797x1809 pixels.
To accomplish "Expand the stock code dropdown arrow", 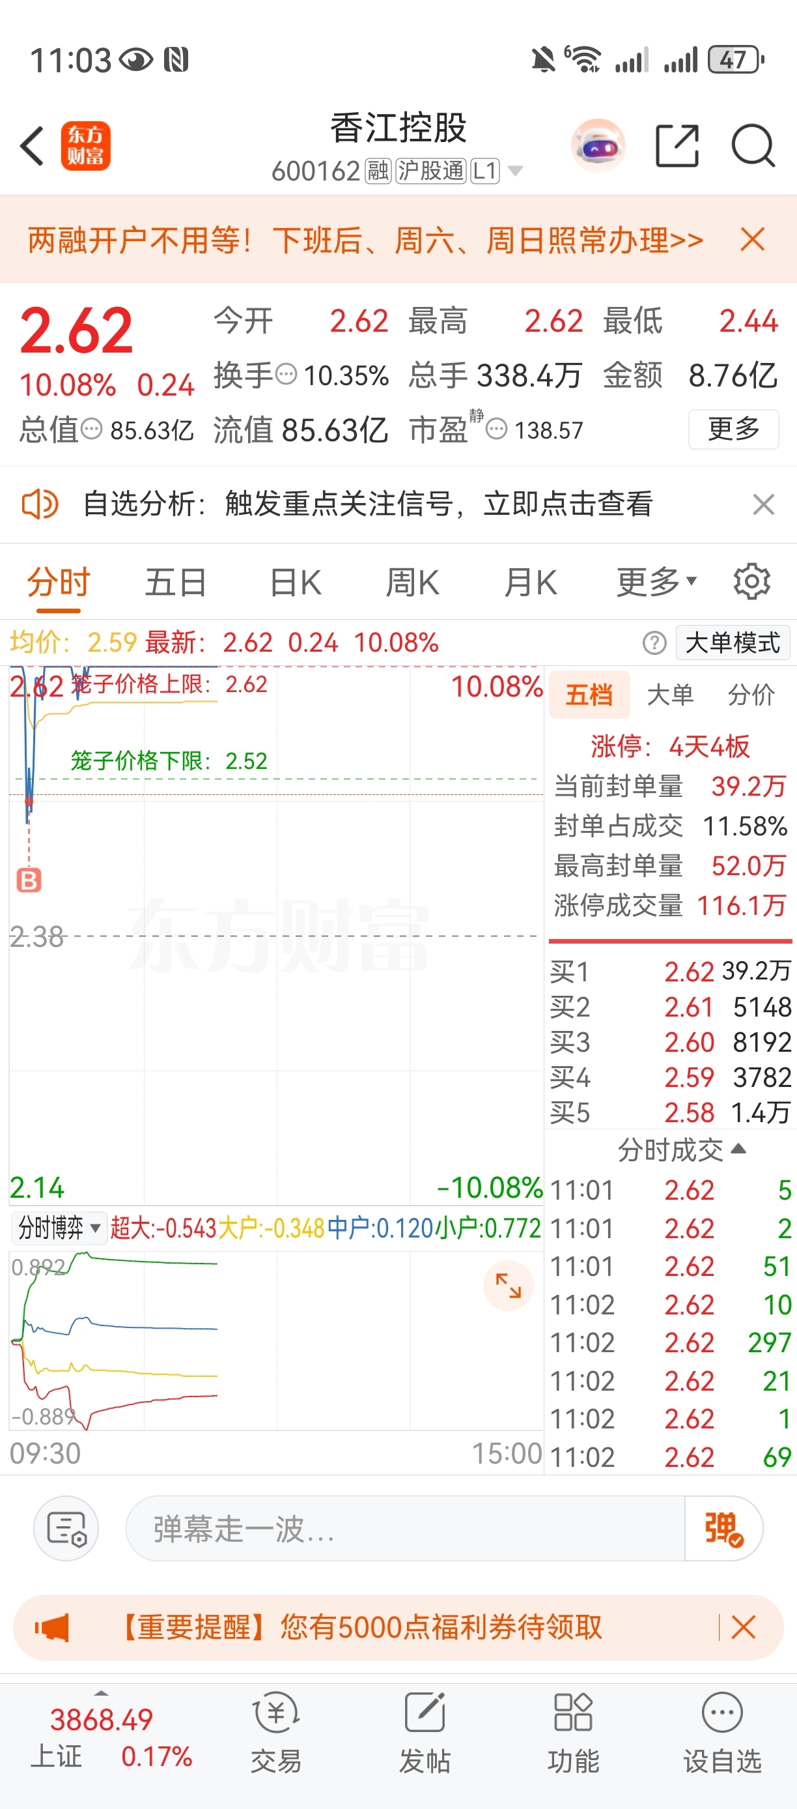I will click(515, 171).
